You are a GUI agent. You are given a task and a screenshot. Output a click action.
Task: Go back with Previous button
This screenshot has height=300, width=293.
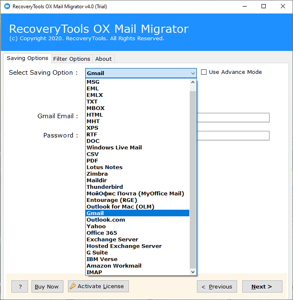(x=217, y=287)
